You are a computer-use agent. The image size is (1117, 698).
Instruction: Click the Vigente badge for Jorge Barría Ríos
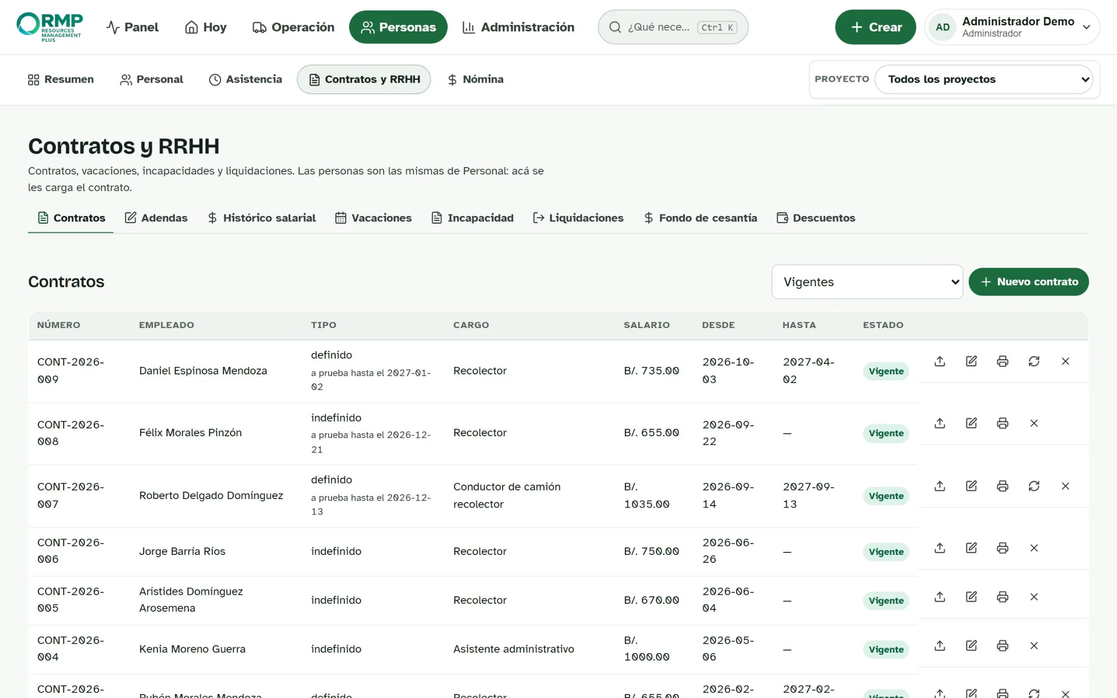(886, 552)
